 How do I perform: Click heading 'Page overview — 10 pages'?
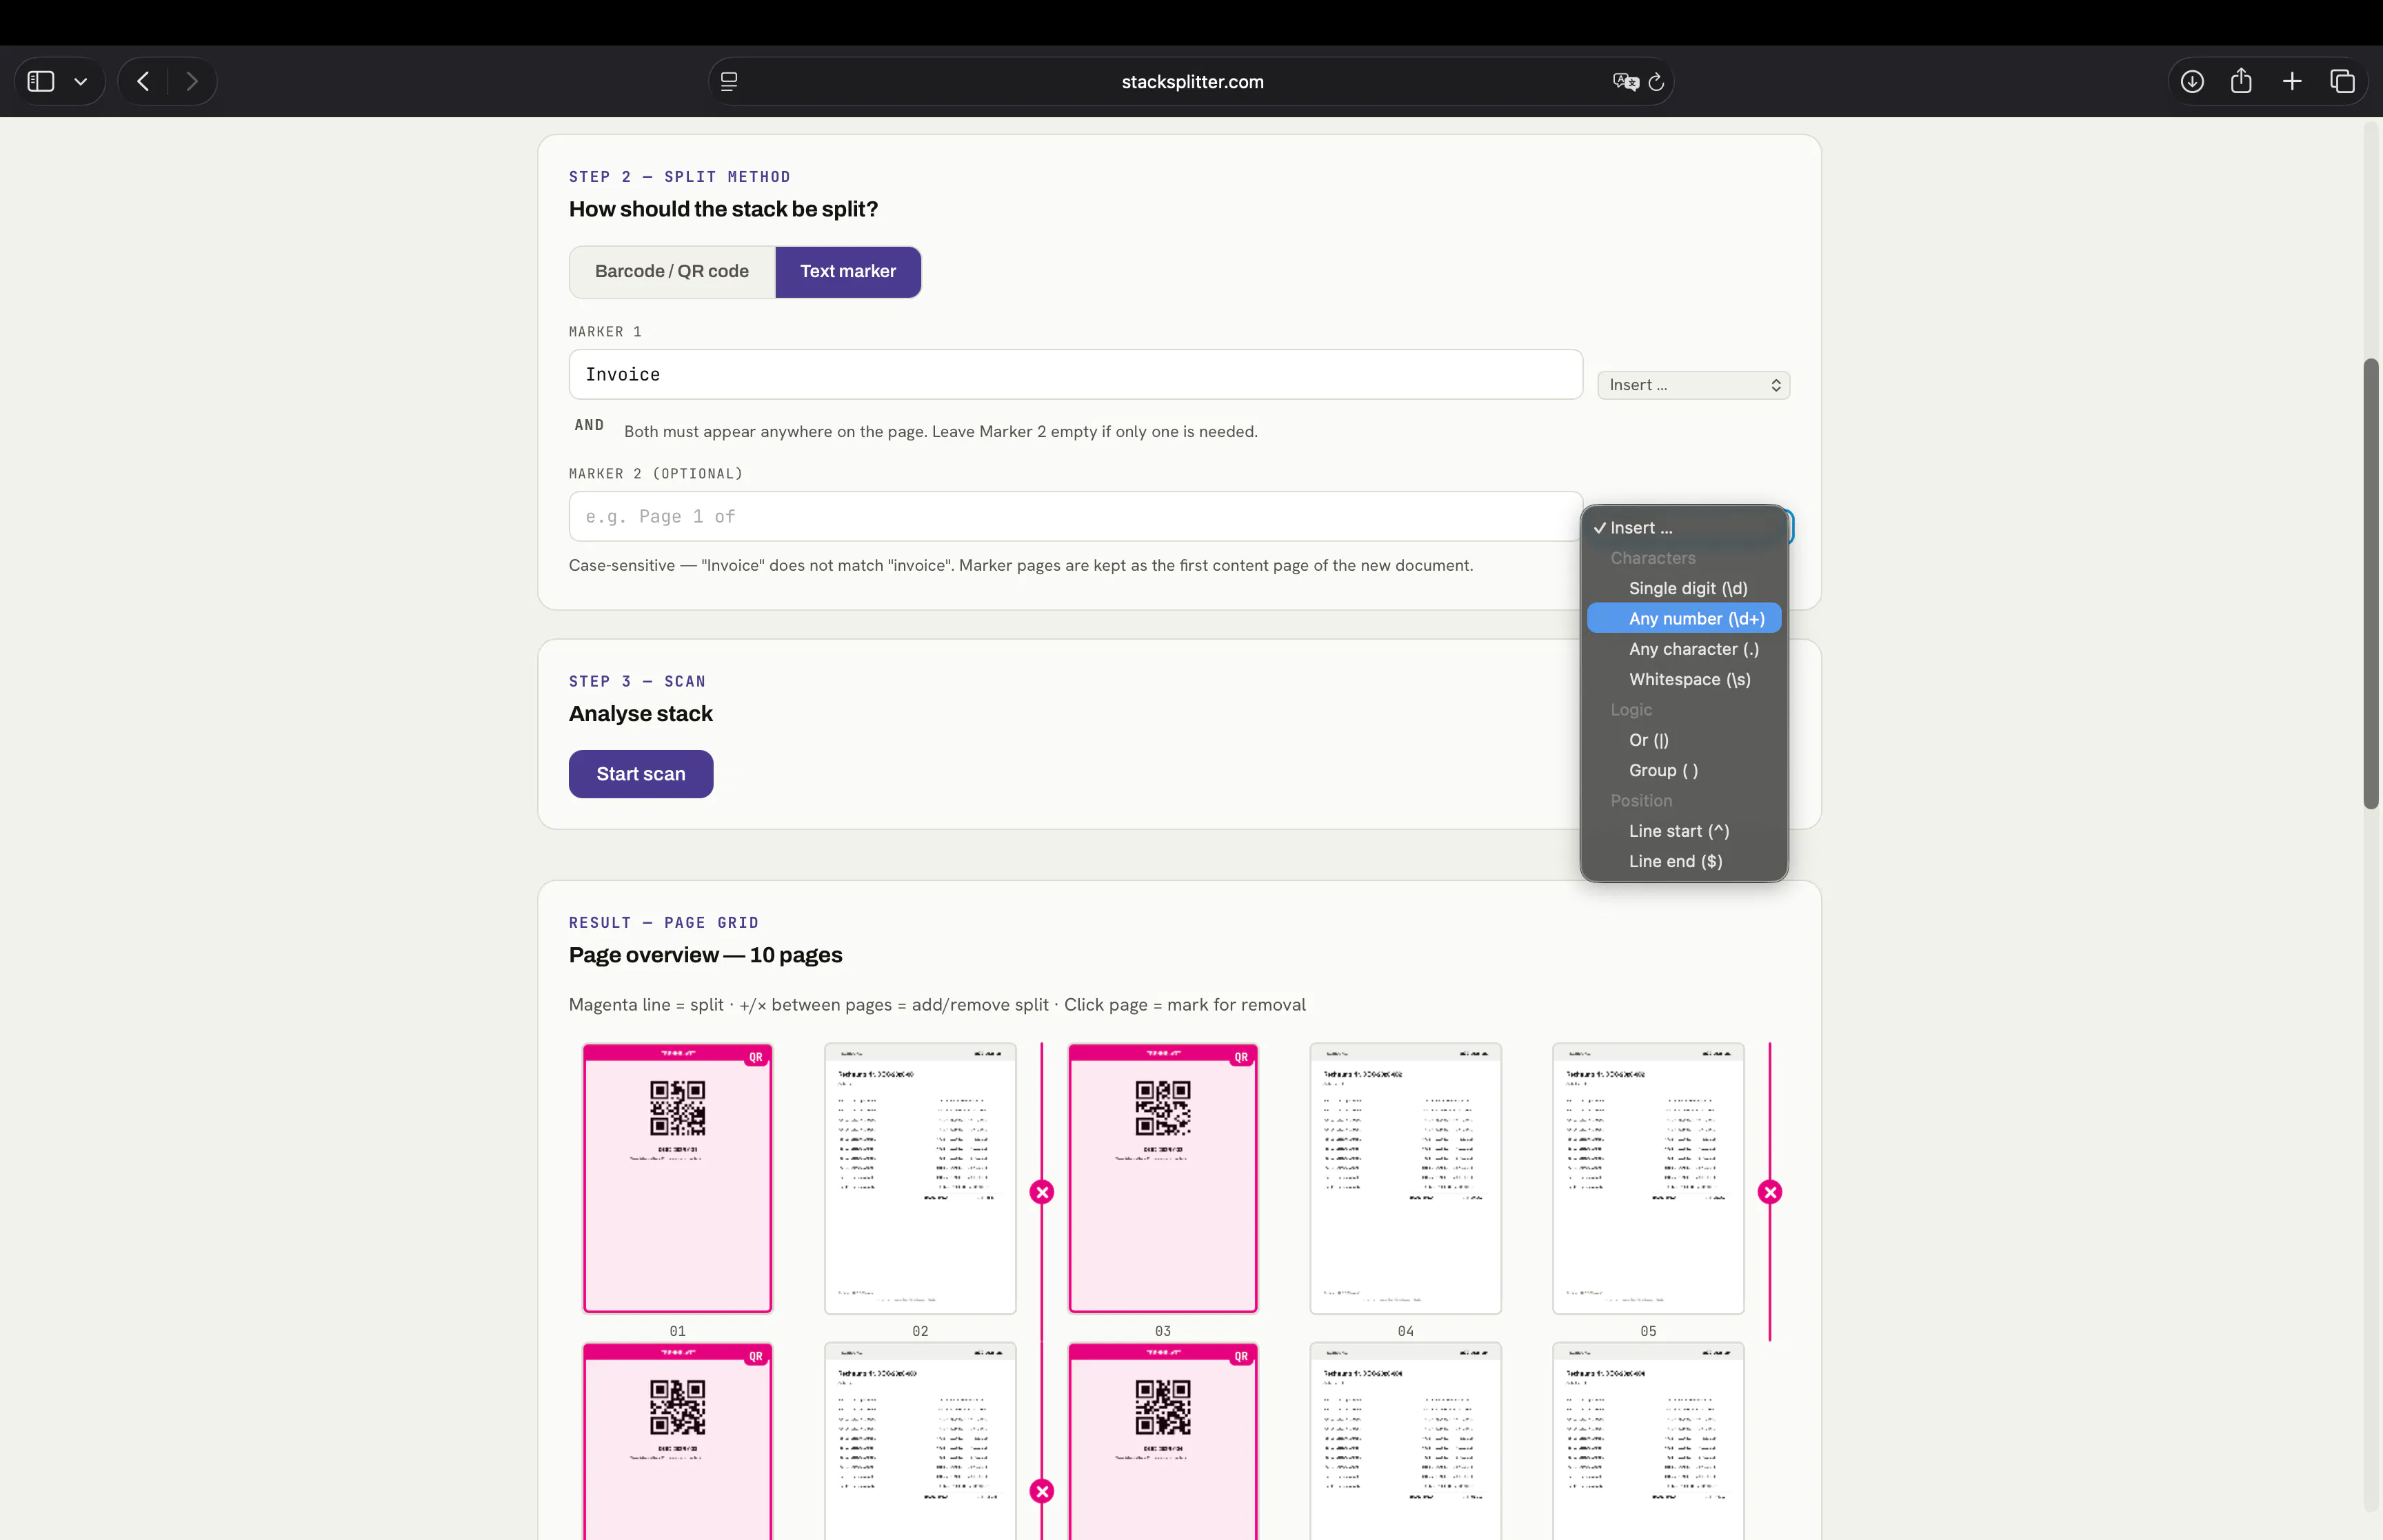[706, 955]
